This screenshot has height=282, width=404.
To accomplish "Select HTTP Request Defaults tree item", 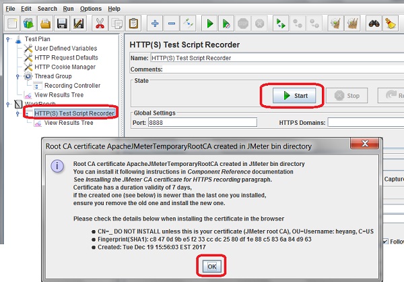I will (66, 57).
